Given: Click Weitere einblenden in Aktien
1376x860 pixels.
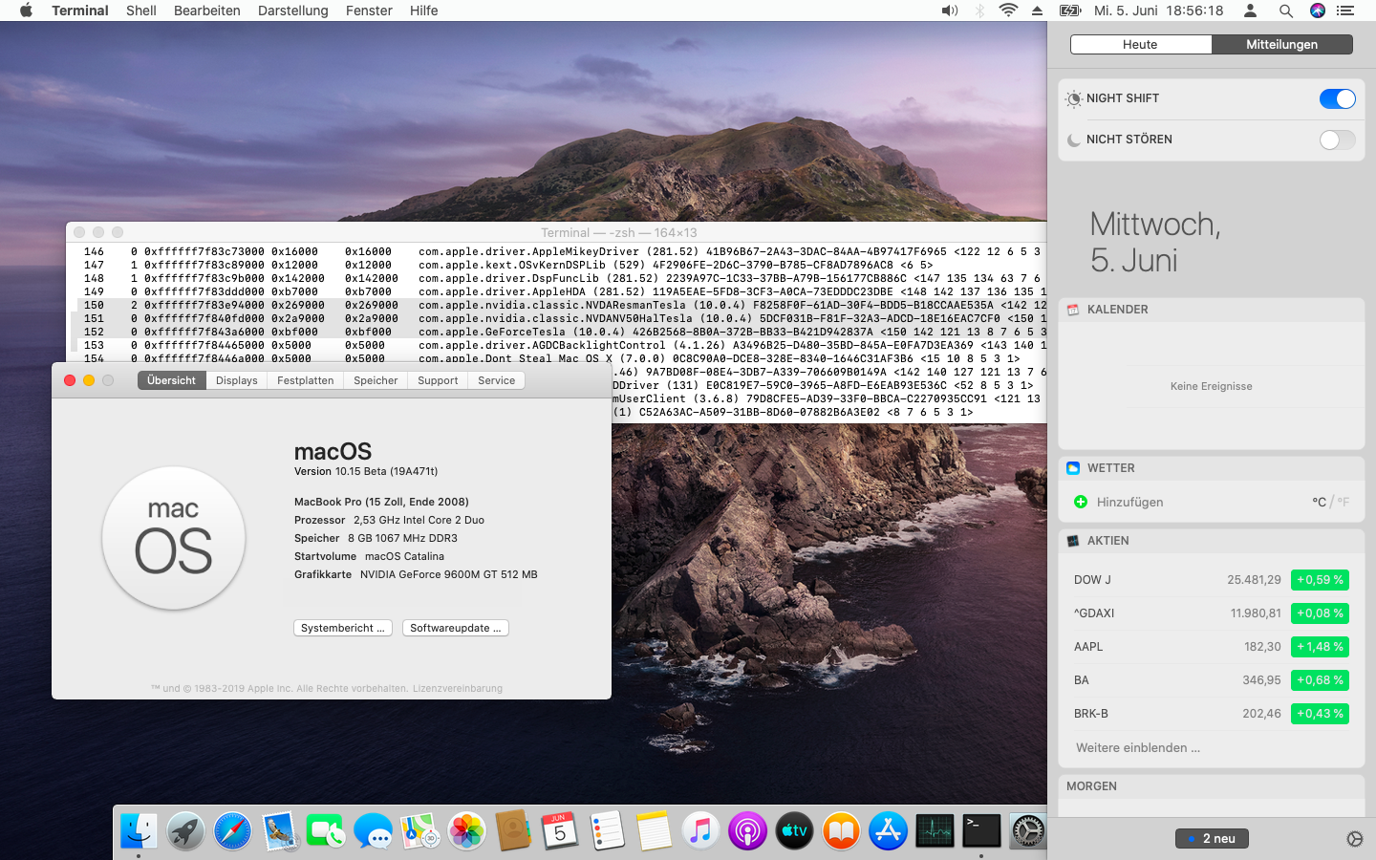Looking at the screenshot, I should [1138, 747].
